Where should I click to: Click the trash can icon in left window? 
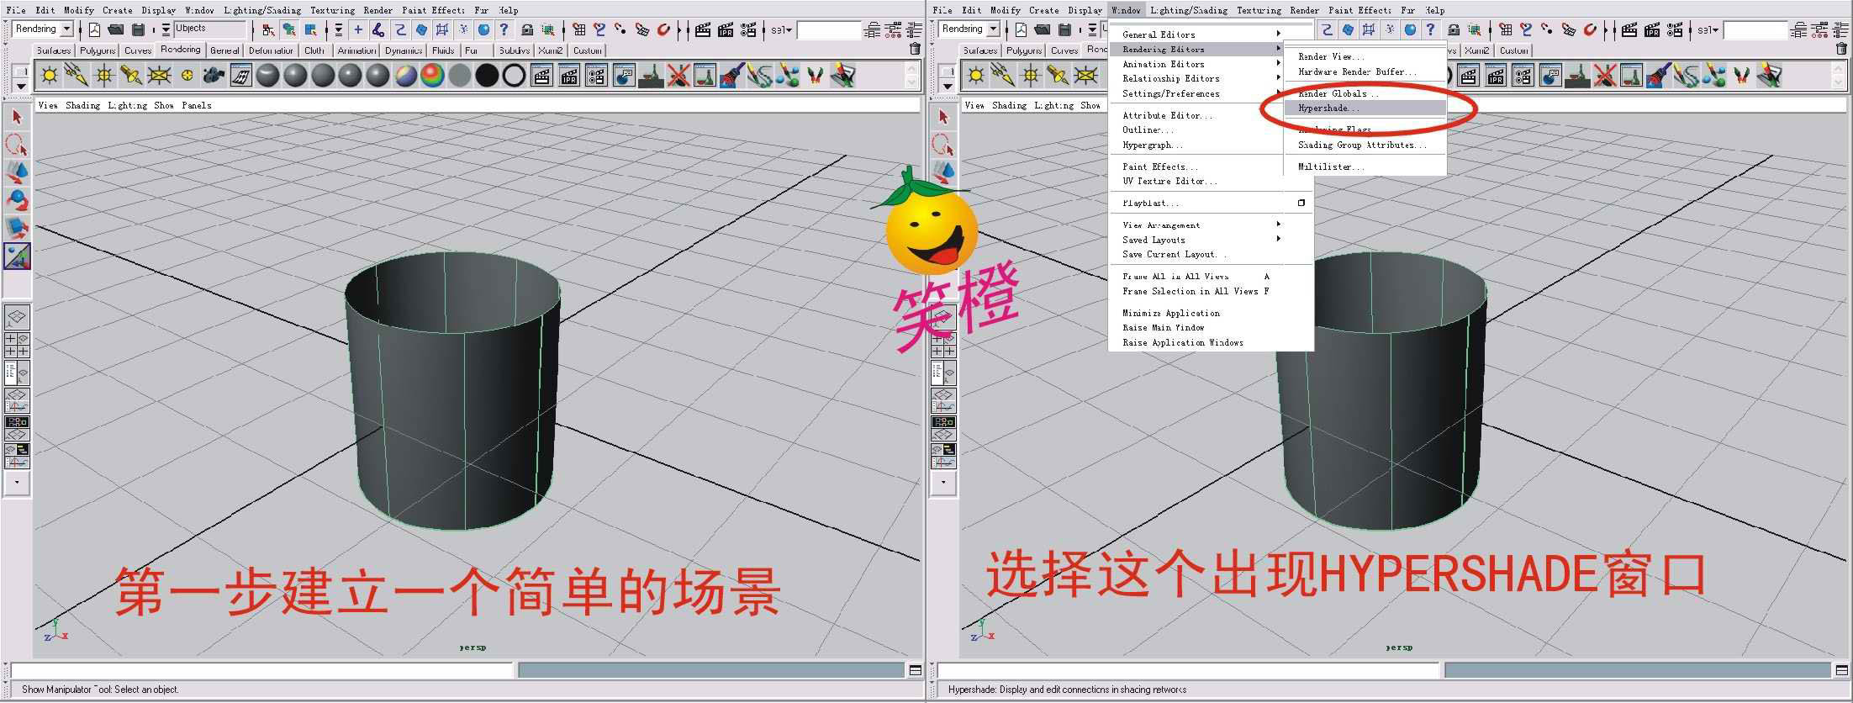click(915, 50)
